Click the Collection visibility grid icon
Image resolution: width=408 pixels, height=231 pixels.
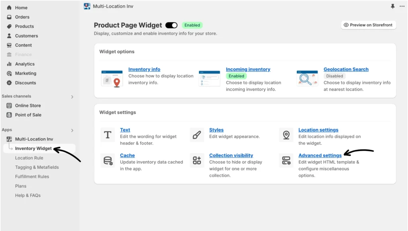[x=197, y=161]
